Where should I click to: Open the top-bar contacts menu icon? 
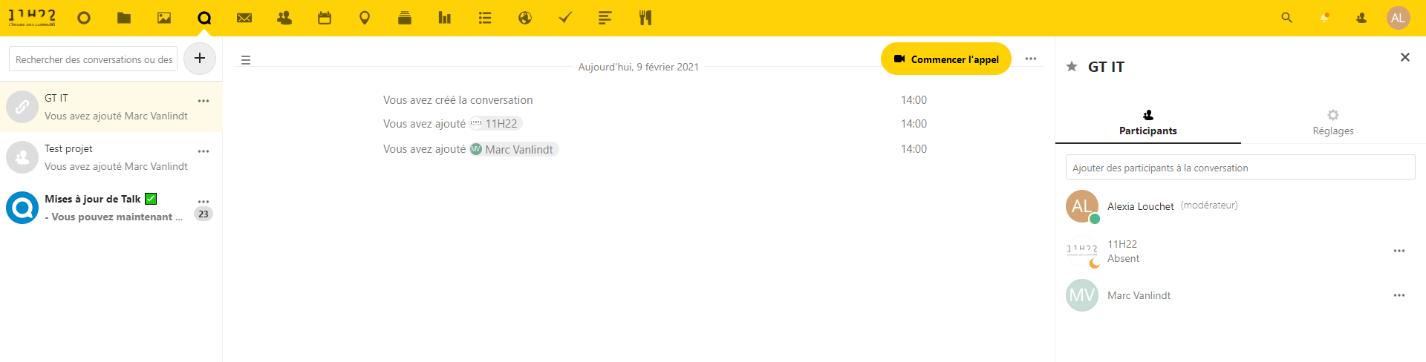tap(1361, 18)
